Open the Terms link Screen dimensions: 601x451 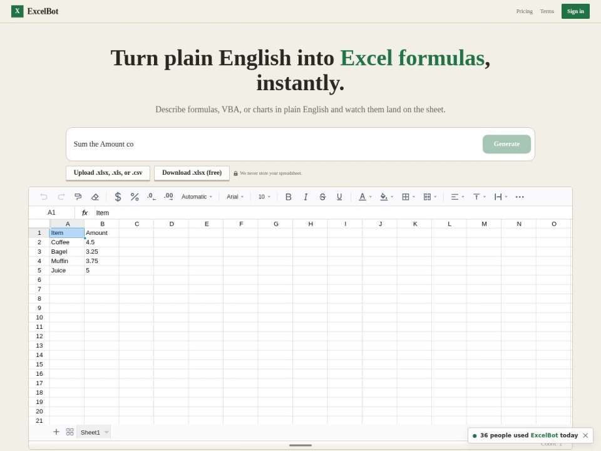coord(547,11)
